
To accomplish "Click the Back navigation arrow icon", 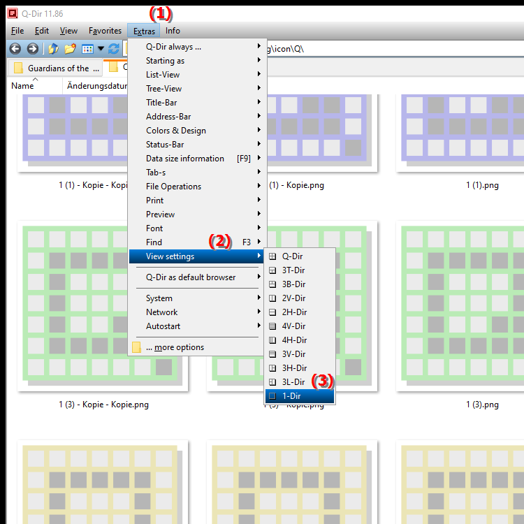I will 15,49.
